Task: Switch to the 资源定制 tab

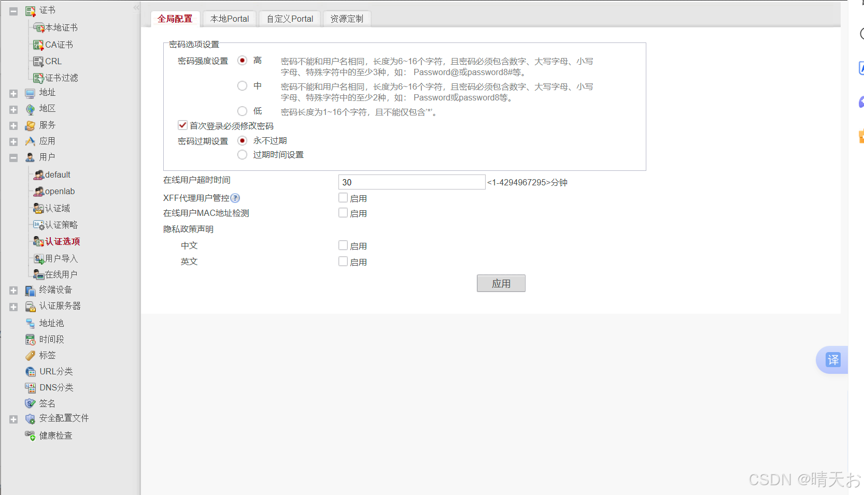Action: pos(347,19)
